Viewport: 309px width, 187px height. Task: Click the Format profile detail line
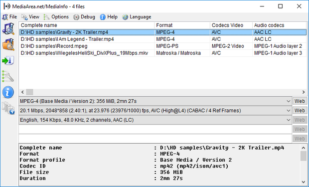coord(126,160)
